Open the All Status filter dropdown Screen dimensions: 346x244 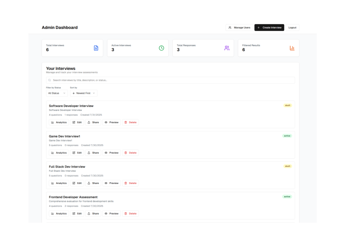57,93
